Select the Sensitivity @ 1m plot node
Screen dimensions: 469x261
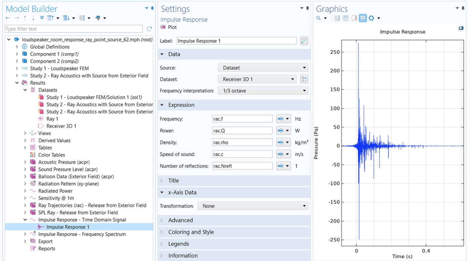(x=56, y=198)
